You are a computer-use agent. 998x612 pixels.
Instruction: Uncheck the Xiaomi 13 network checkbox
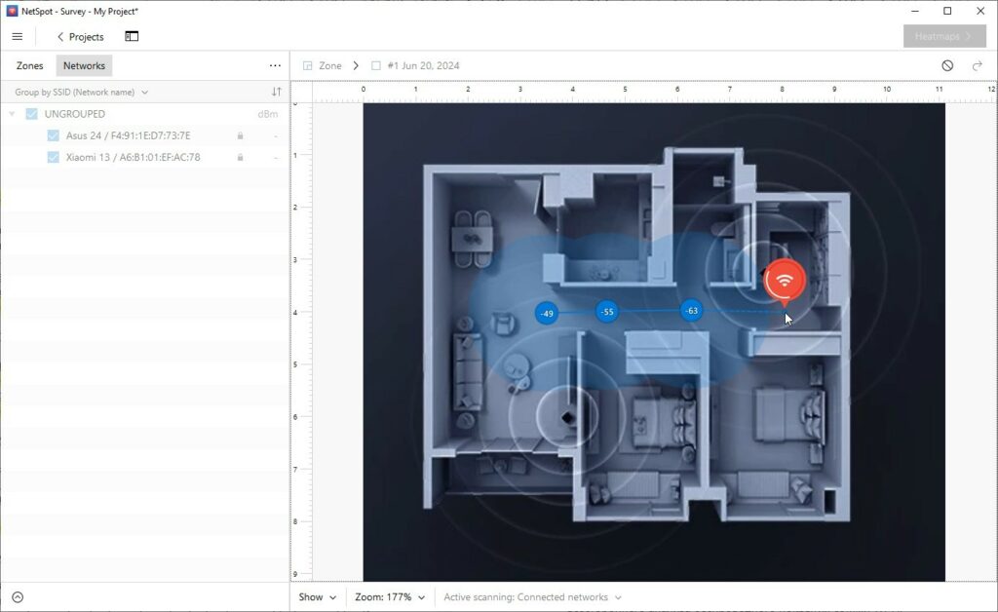click(54, 157)
